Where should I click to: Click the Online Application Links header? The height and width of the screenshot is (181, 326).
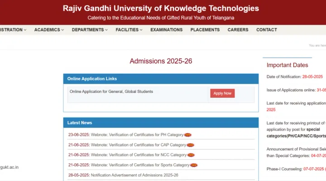coord(161,79)
